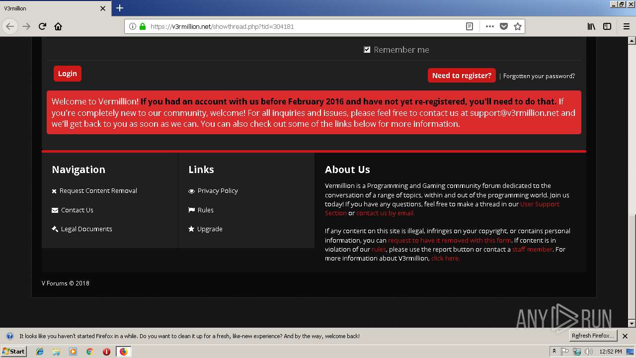636x358 pixels.
Task: Open the Windows Start menu
Action: click(13, 351)
